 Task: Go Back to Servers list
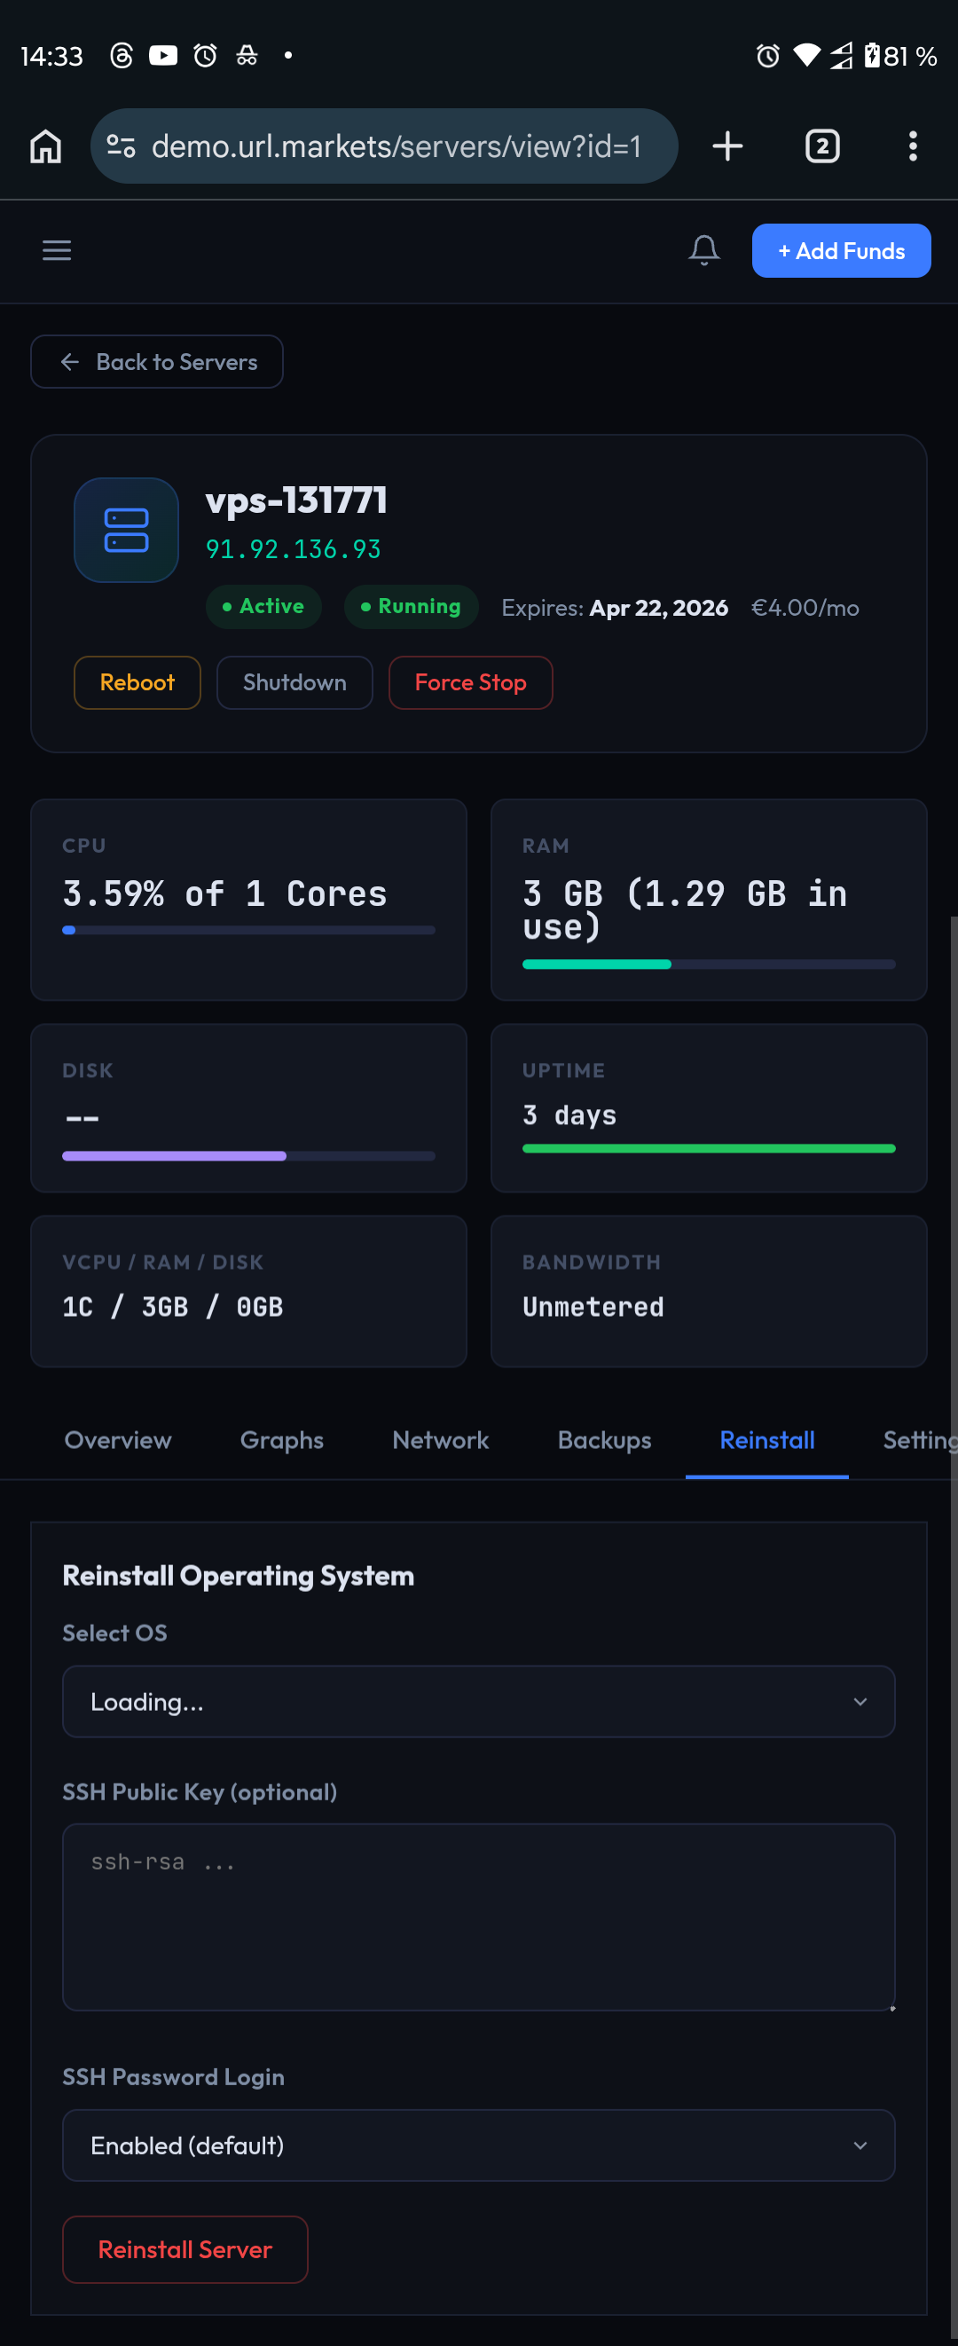(157, 361)
